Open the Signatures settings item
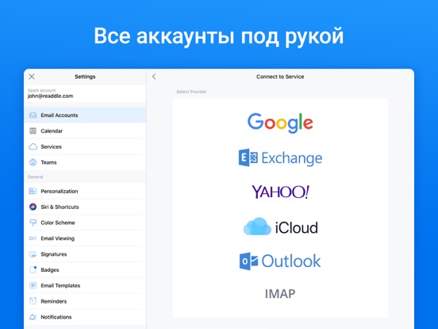The width and height of the screenshot is (438, 329). coord(85,254)
